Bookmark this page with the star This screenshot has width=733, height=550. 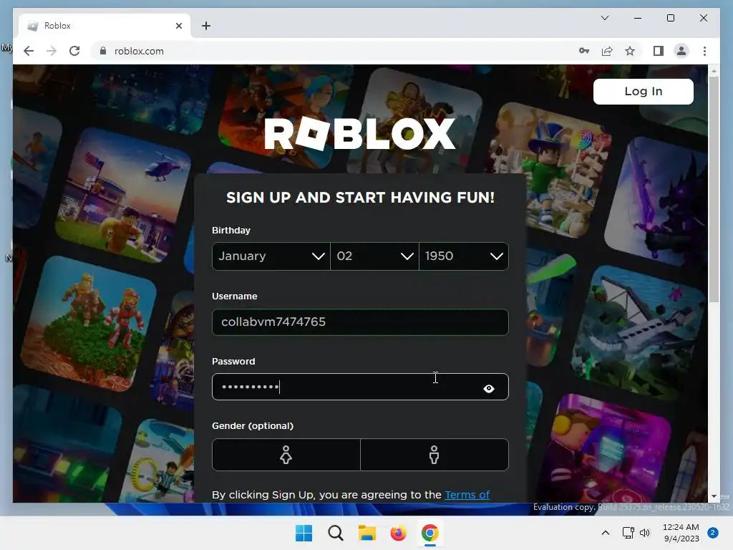point(630,51)
